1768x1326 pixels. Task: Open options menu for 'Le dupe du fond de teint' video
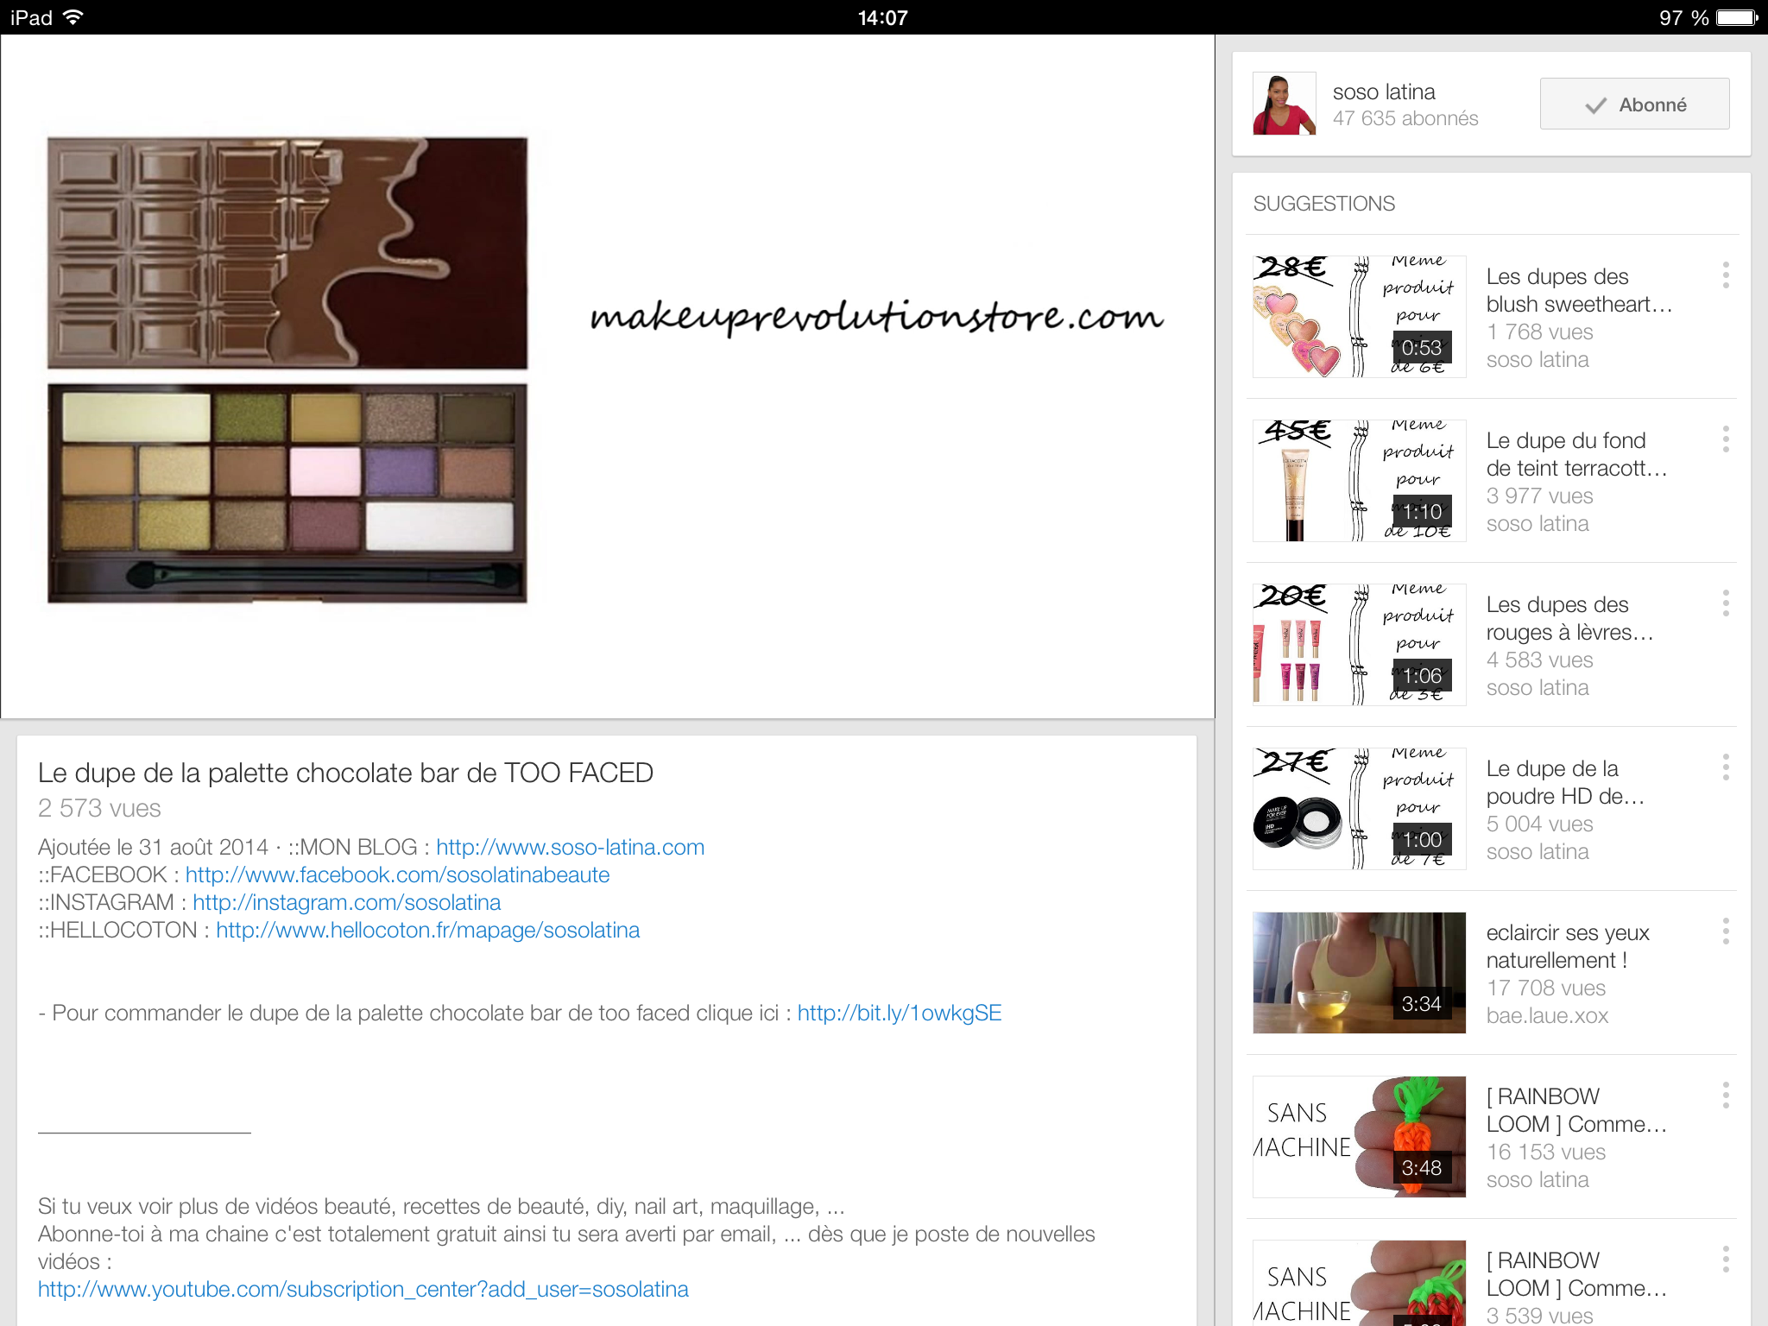tap(1726, 439)
